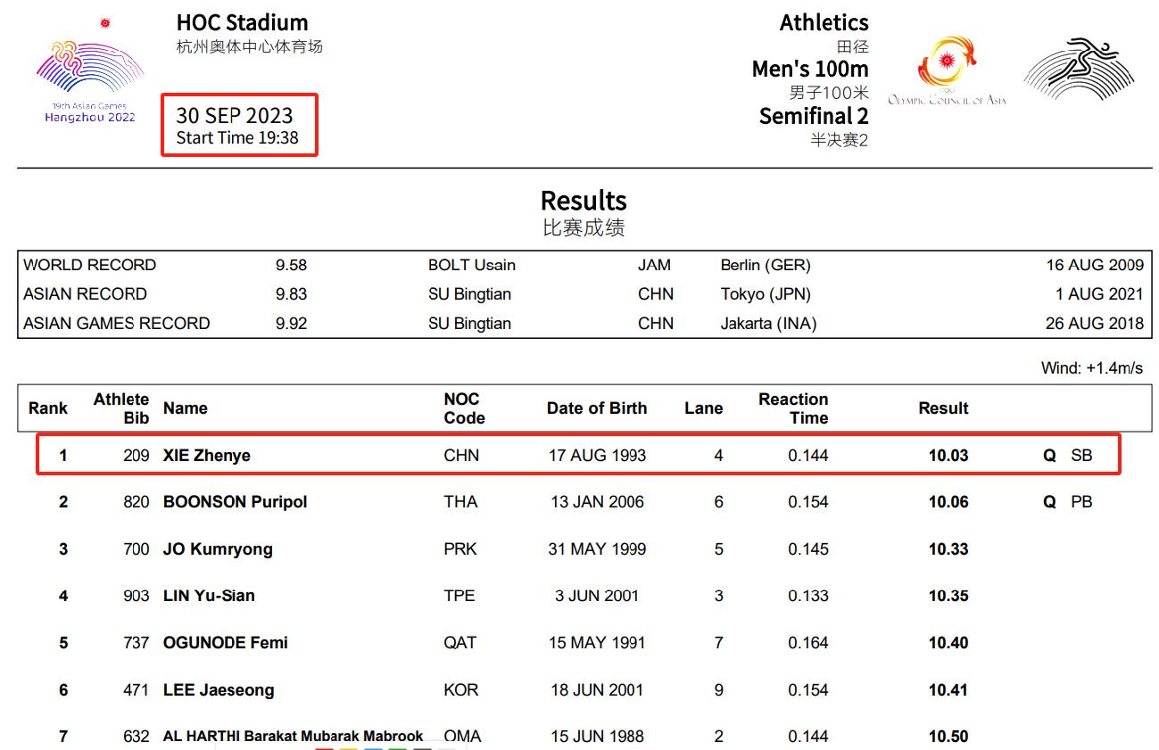Click the athletics running pictogram
Screen dimensions: 1159x750
tap(1079, 69)
